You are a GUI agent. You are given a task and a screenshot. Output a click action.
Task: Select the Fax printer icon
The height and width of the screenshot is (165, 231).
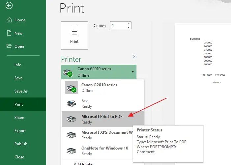72,103
